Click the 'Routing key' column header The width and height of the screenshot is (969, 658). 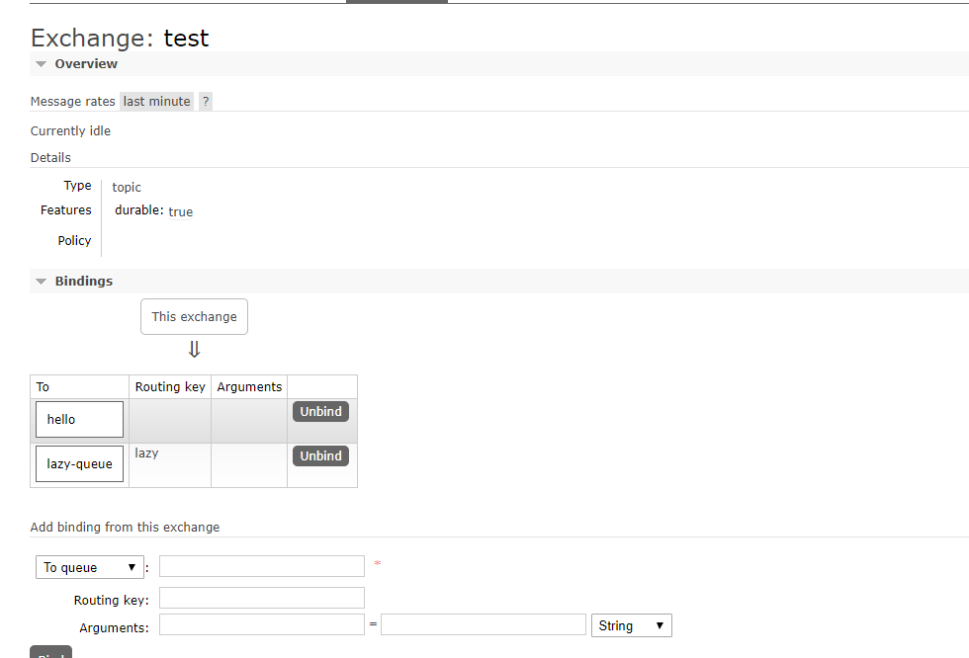click(170, 387)
